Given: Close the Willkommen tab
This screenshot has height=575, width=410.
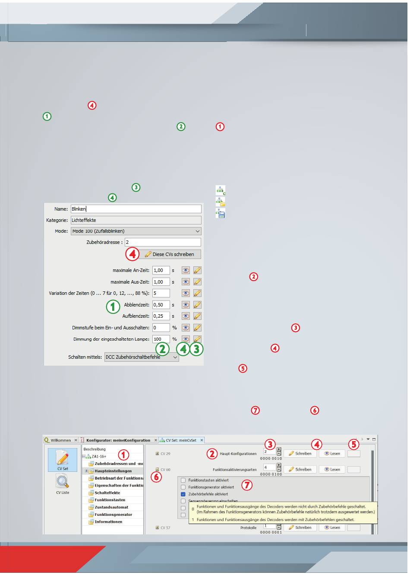Looking at the screenshot, I should pyautogui.click(x=76, y=440).
